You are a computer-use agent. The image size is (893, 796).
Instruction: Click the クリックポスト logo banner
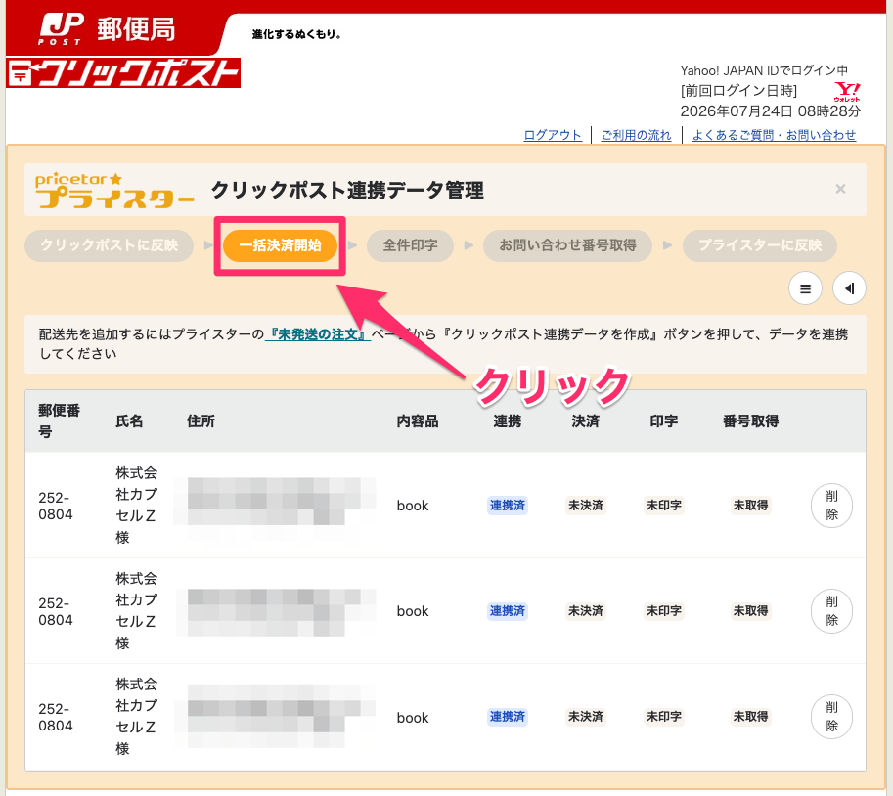(123, 73)
